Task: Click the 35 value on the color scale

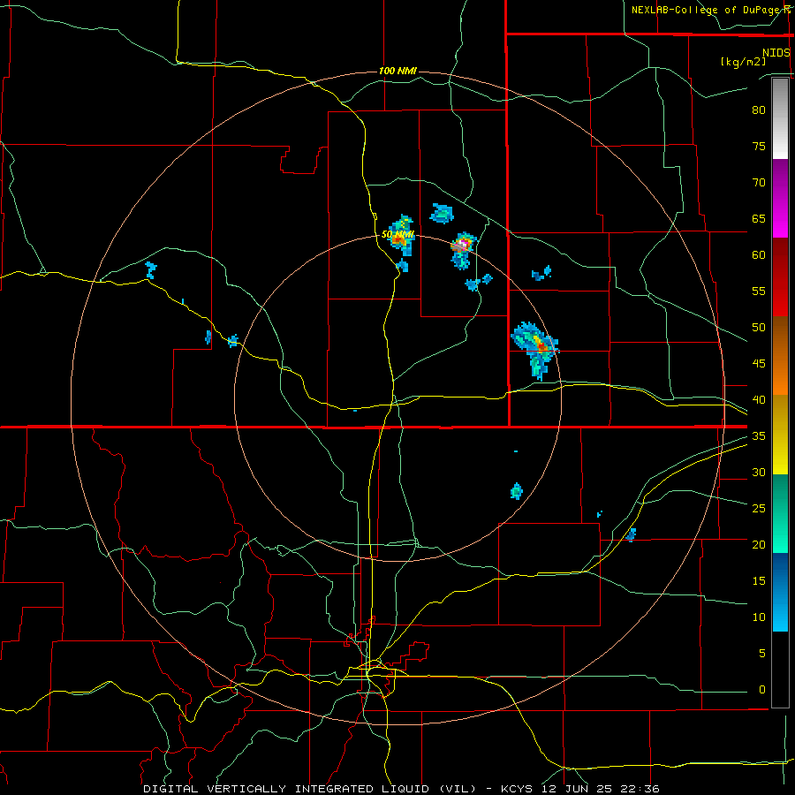Action: tap(759, 436)
